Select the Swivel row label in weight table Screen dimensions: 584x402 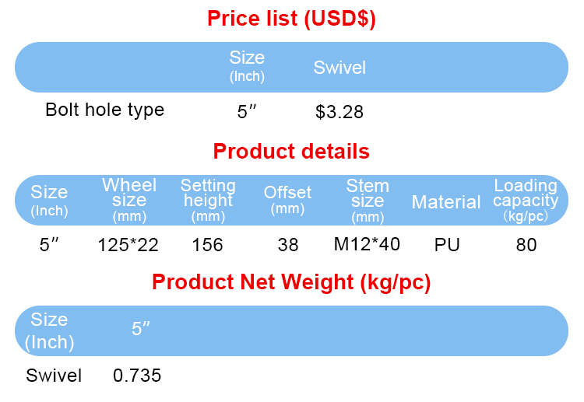click(x=54, y=376)
